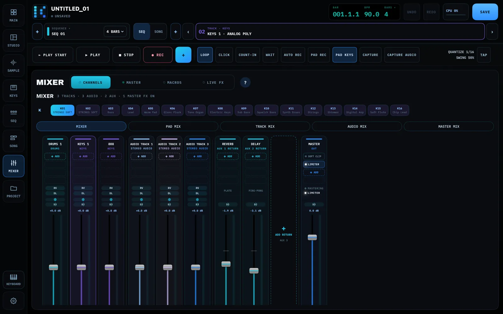Screen dimensions: 503x314
Task: Toggle Pad Rec
Action: [x=318, y=55]
